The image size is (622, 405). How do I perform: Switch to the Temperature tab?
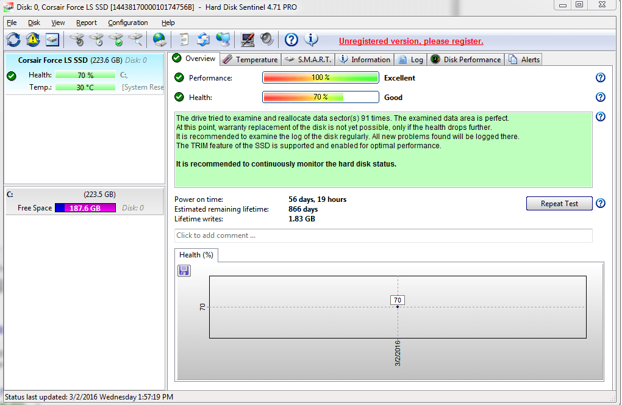tap(251, 60)
